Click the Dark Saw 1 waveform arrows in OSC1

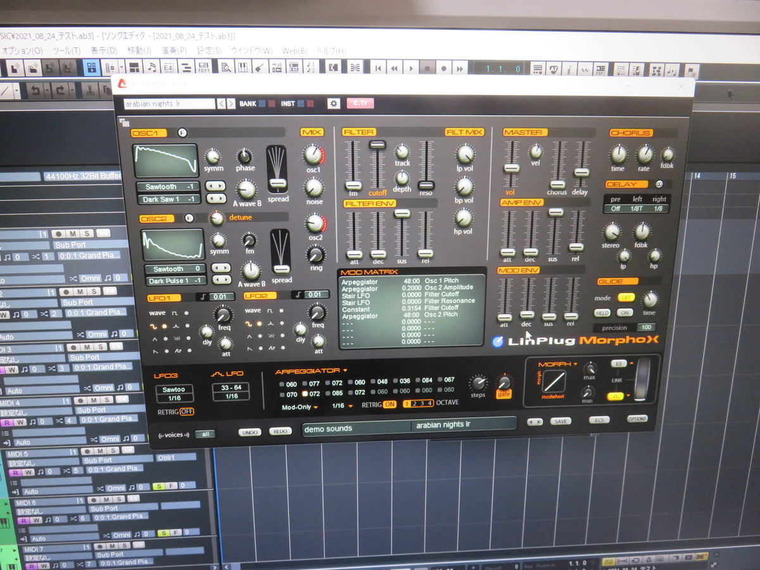click(x=215, y=198)
